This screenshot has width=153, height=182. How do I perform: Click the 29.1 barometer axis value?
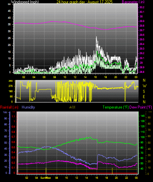(142, 58)
